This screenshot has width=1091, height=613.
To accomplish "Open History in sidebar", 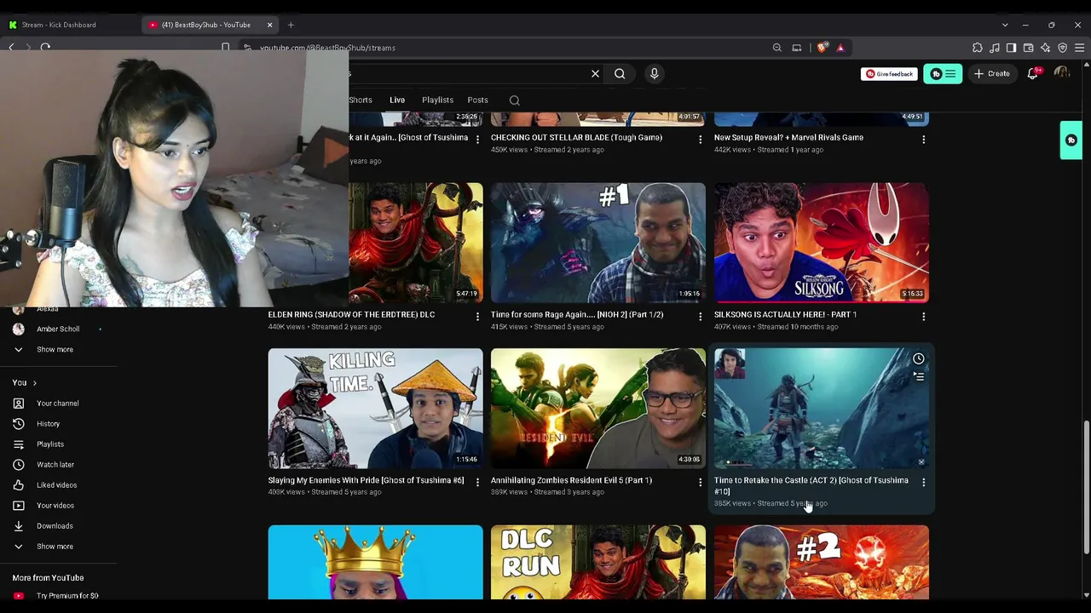I will tap(48, 424).
